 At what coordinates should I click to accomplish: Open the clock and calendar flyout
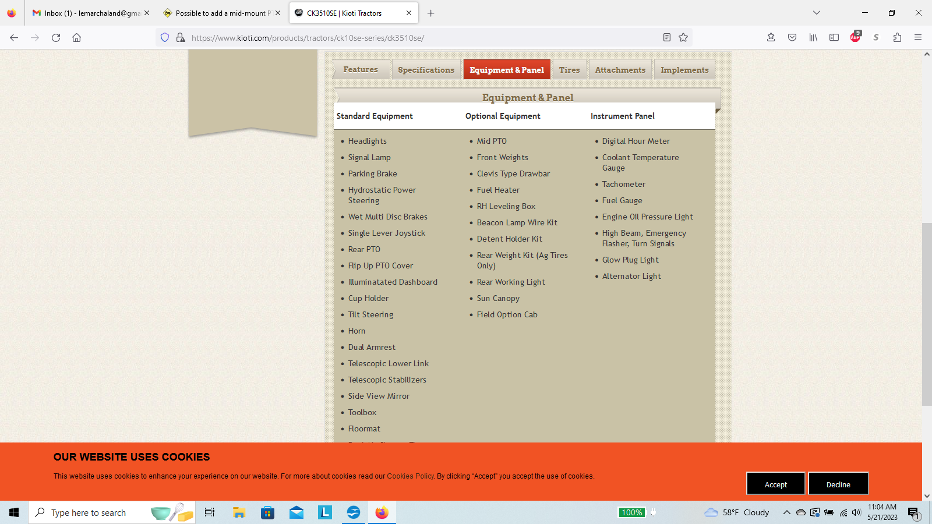pyautogui.click(x=882, y=512)
